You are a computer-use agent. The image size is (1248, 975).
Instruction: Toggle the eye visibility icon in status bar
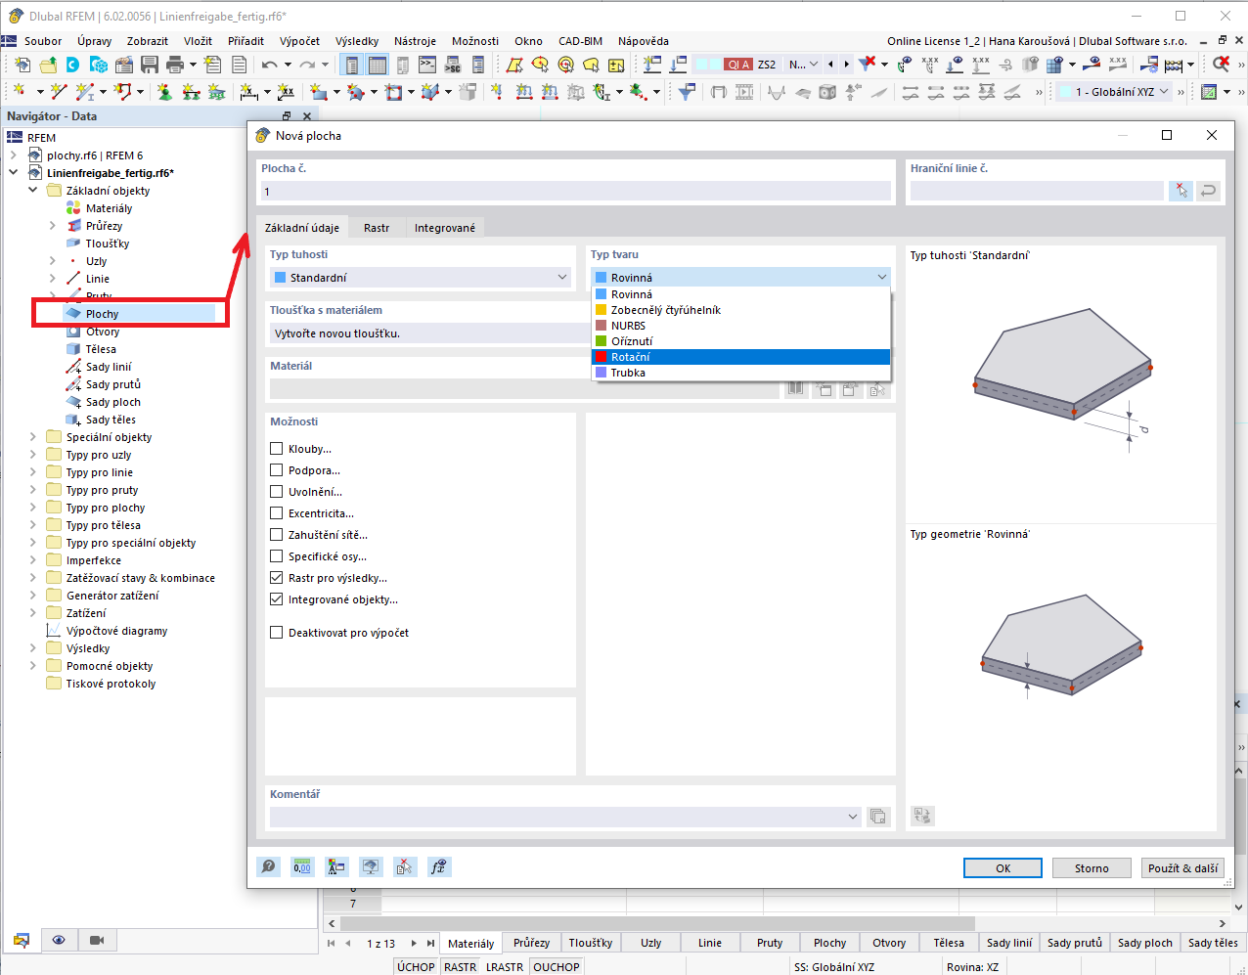59,940
